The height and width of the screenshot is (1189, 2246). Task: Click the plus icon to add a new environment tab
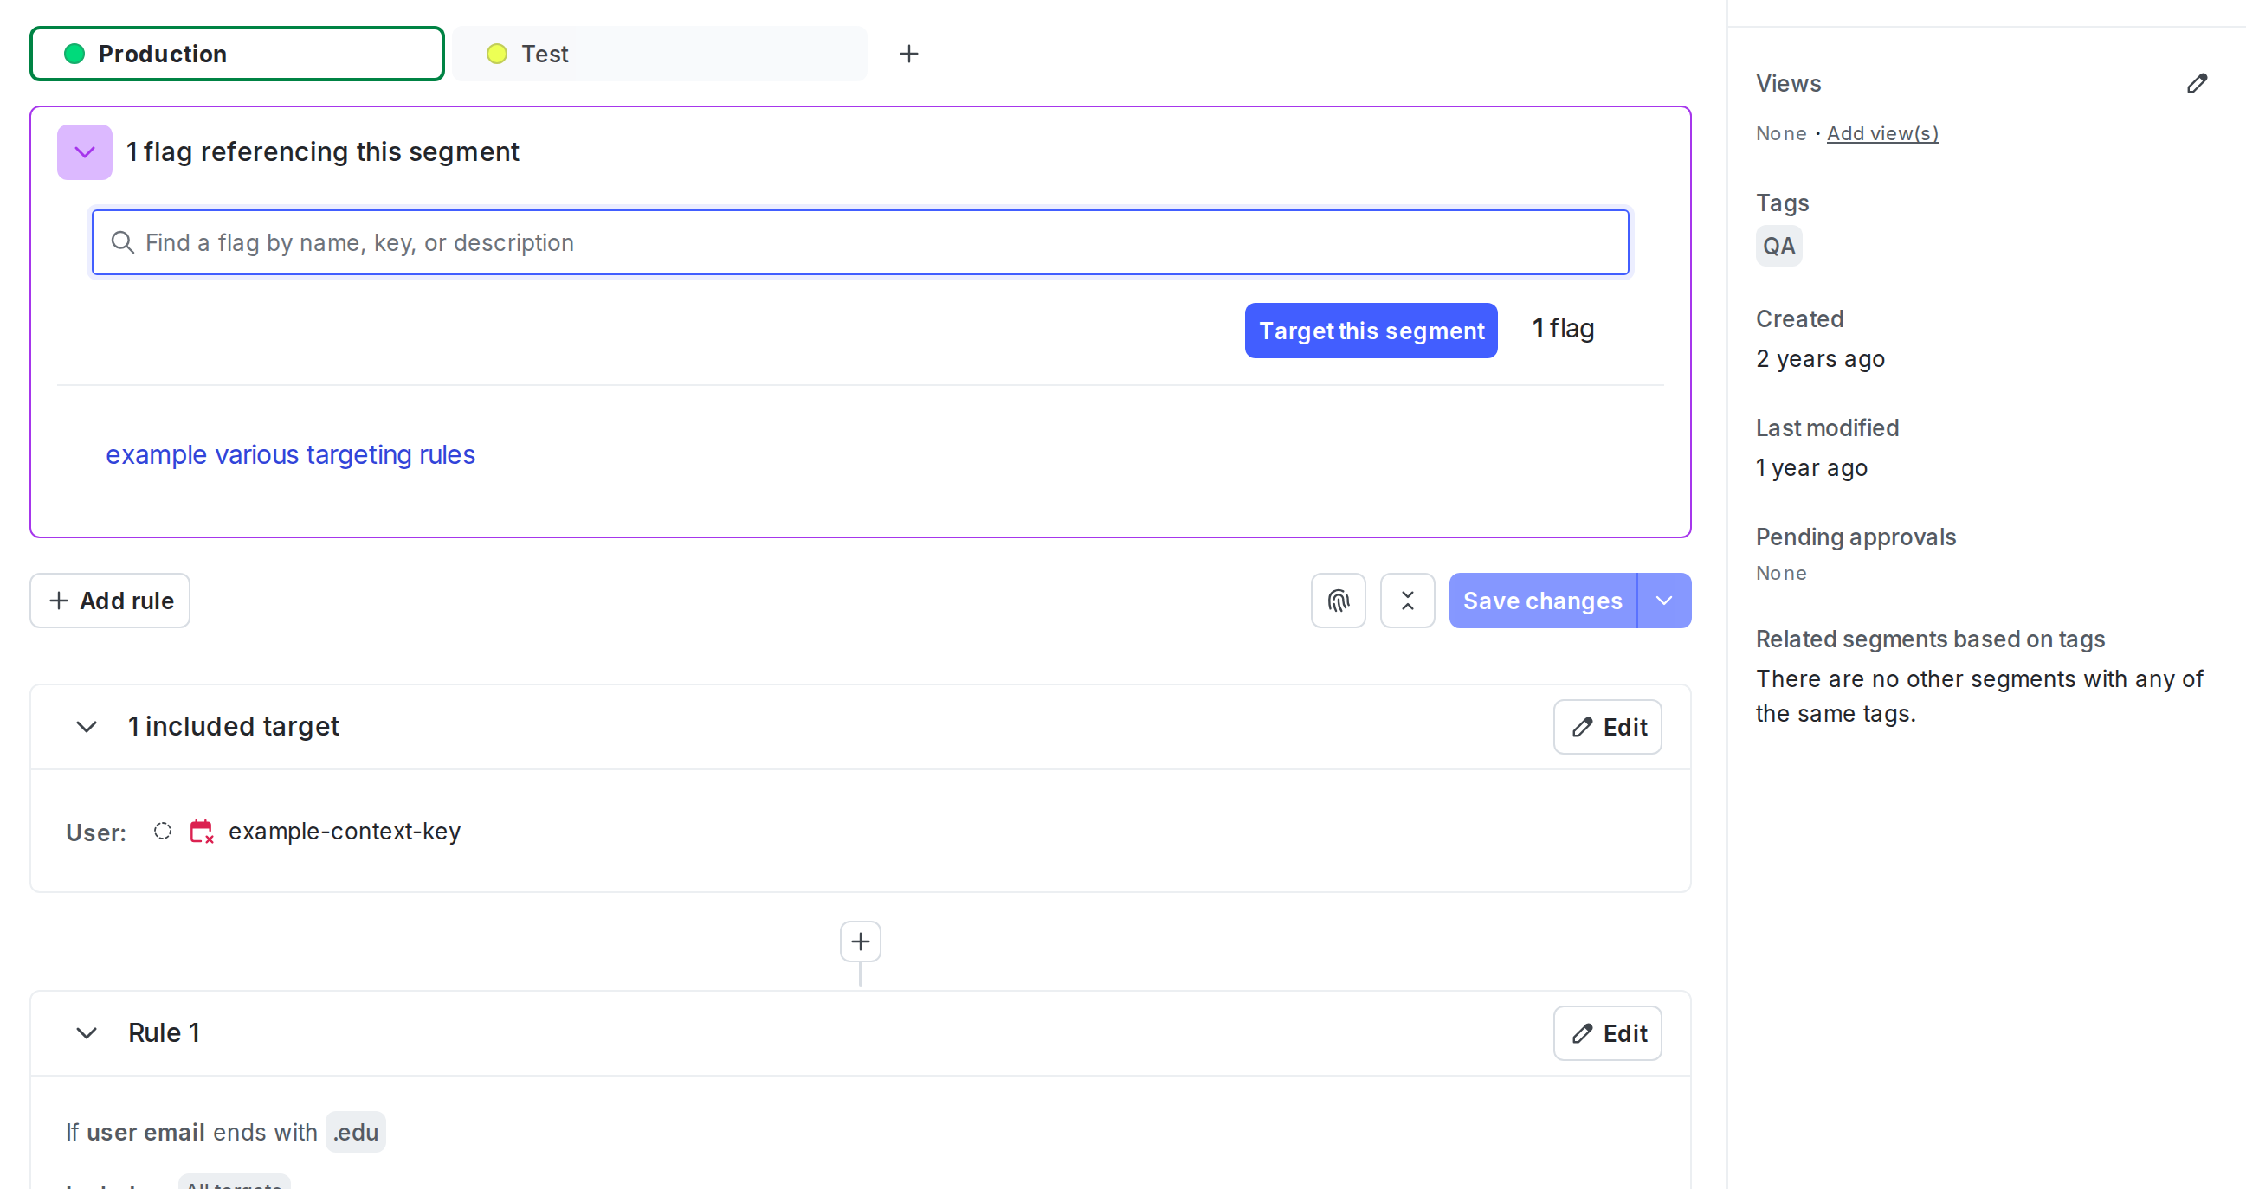pos(909,53)
